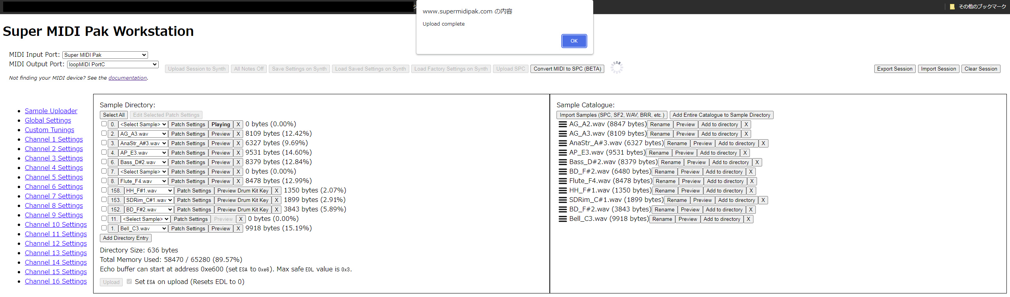Click the Playing button on entry 0
1010x297 pixels.
pos(221,125)
